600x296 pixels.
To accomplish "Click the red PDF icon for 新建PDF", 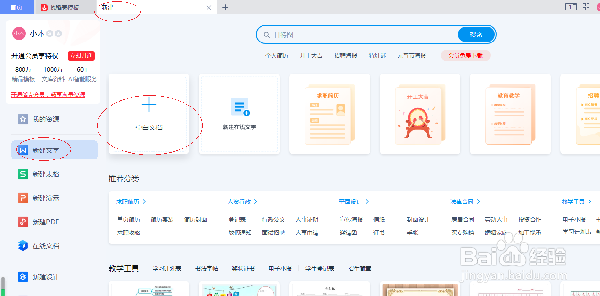I will pyautogui.click(x=22, y=222).
